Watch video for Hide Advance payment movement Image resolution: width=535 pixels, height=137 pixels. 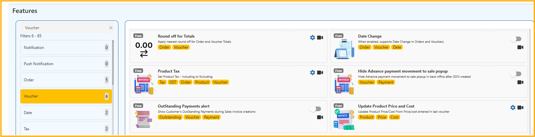coord(520,82)
